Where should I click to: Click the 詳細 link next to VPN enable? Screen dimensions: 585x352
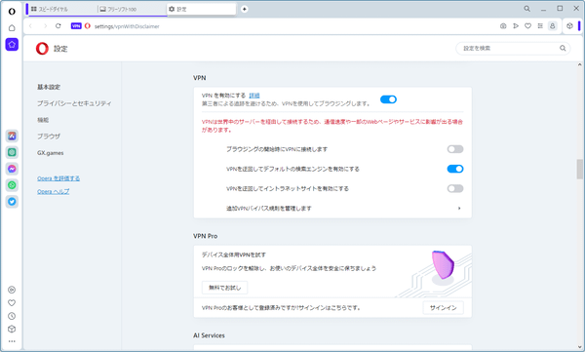pos(254,96)
